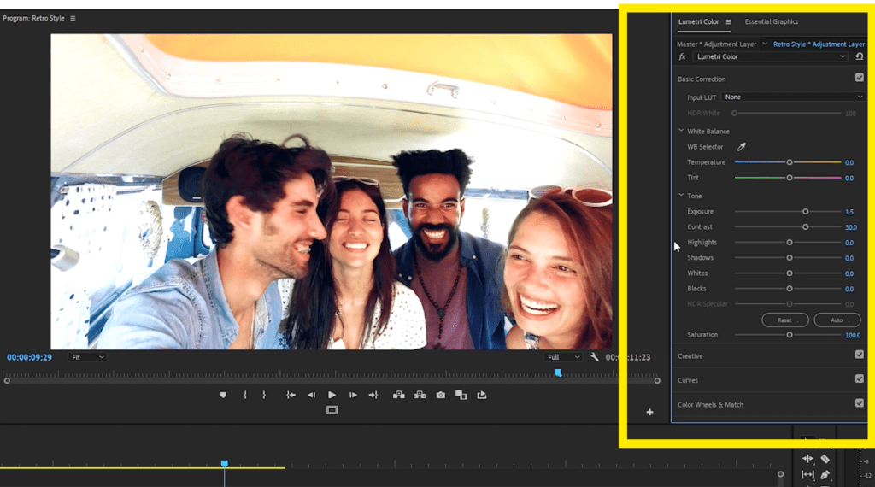875x487 pixels.
Task: Click the Whites slider handle
Action: coord(790,273)
